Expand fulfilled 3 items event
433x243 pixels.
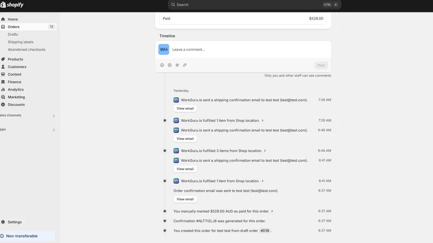coord(265,151)
